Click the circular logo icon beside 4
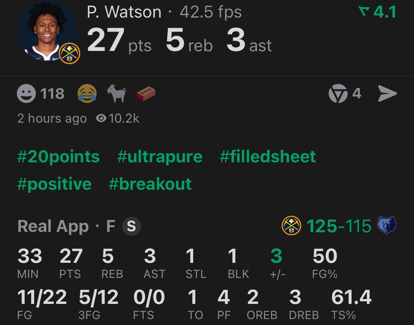This screenshot has height=325, width=414. click(x=338, y=93)
